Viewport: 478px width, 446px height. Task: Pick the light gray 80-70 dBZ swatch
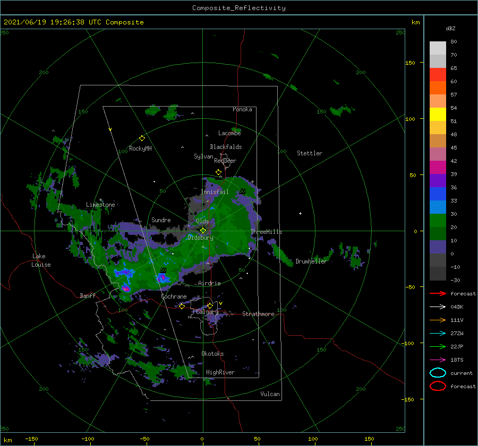point(438,48)
